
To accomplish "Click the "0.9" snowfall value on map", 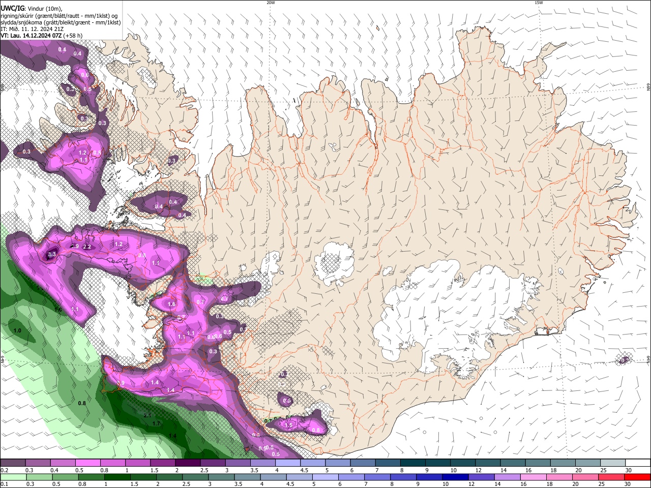I will tap(121, 383).
